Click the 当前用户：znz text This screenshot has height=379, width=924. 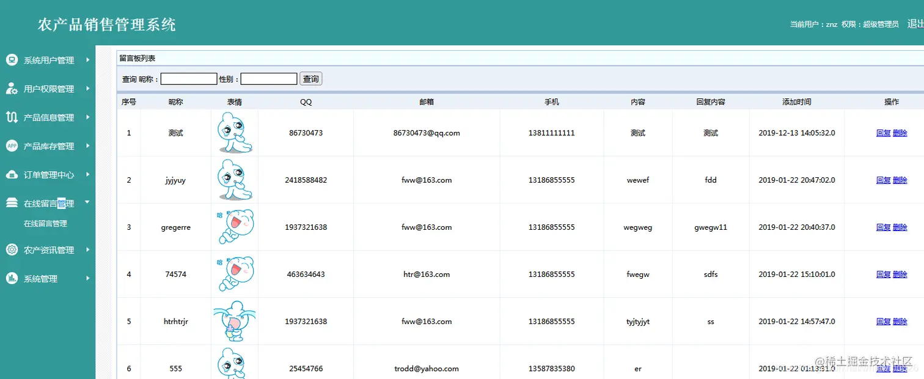813,24
